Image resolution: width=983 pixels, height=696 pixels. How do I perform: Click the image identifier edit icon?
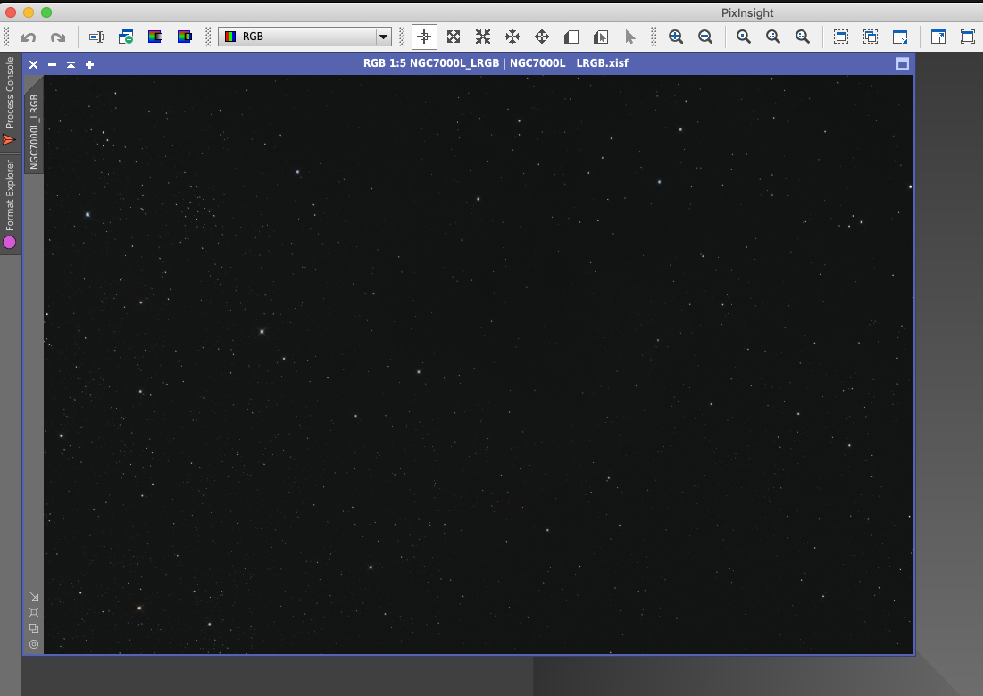click(96, 37)
